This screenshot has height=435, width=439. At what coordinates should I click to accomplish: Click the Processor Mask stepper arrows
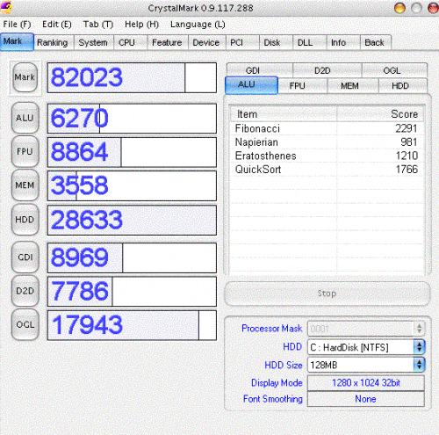click(420, 328)
